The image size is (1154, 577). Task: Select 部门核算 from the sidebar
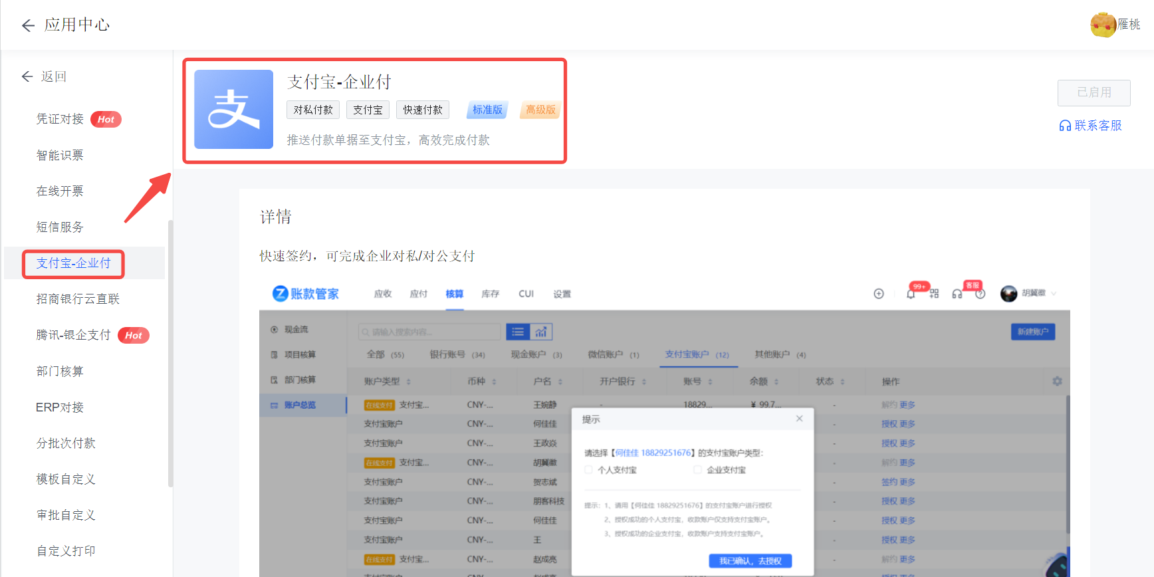(60, 371)
